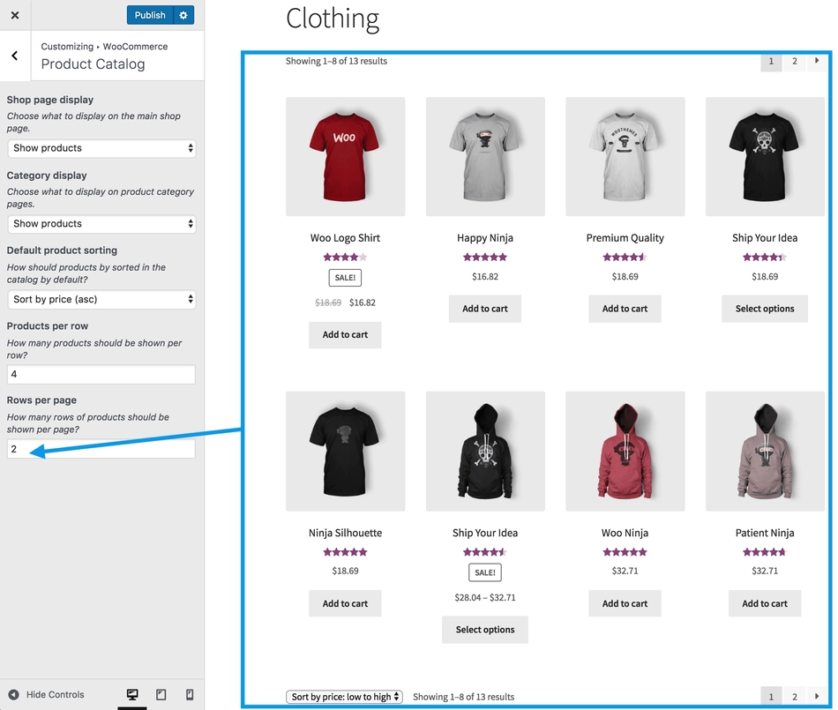Open Ninja Silhouette black t-shirt thumbnail
Screen dimensions: 838x710
[345, 452]
